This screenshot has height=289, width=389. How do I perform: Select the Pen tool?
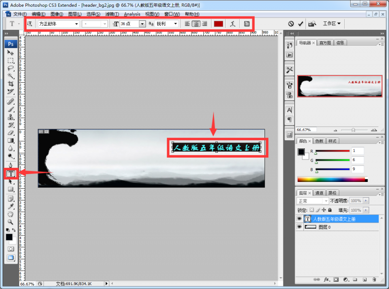[10, 165]
